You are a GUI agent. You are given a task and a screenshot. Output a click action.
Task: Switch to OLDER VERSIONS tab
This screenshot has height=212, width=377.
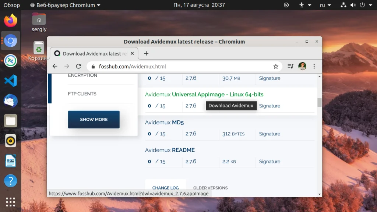[210, 188]
